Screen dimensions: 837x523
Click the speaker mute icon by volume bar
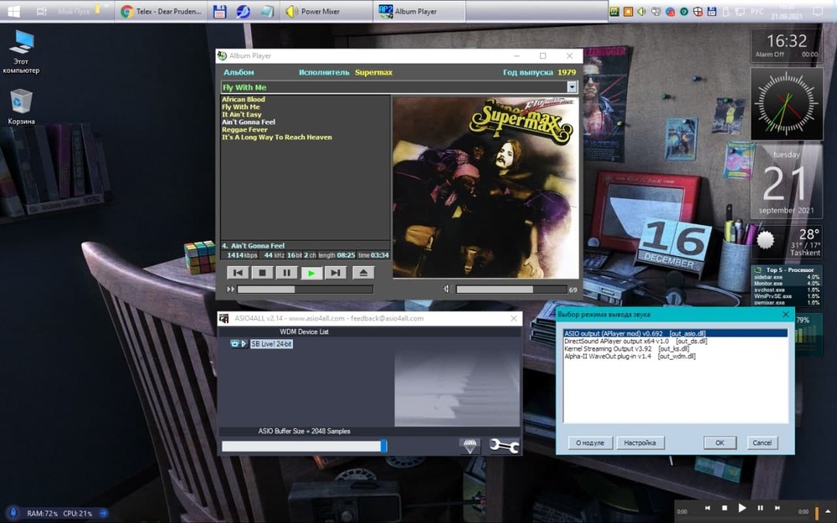447,290
